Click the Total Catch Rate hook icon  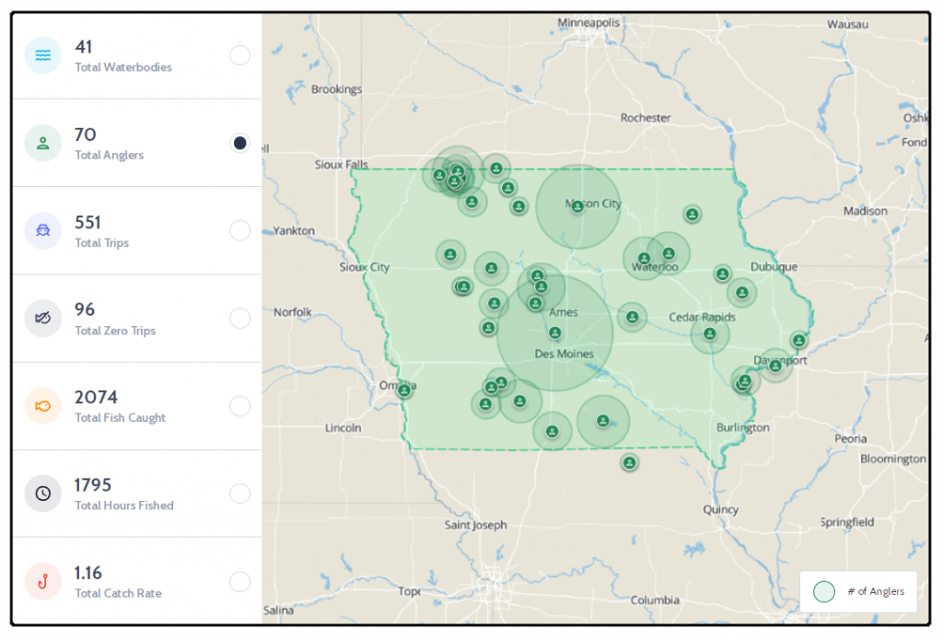click(42, 582)
